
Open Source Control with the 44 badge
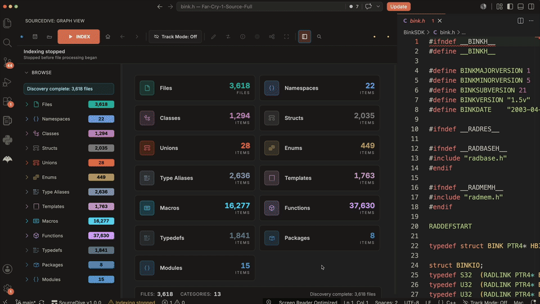[7, 62]
